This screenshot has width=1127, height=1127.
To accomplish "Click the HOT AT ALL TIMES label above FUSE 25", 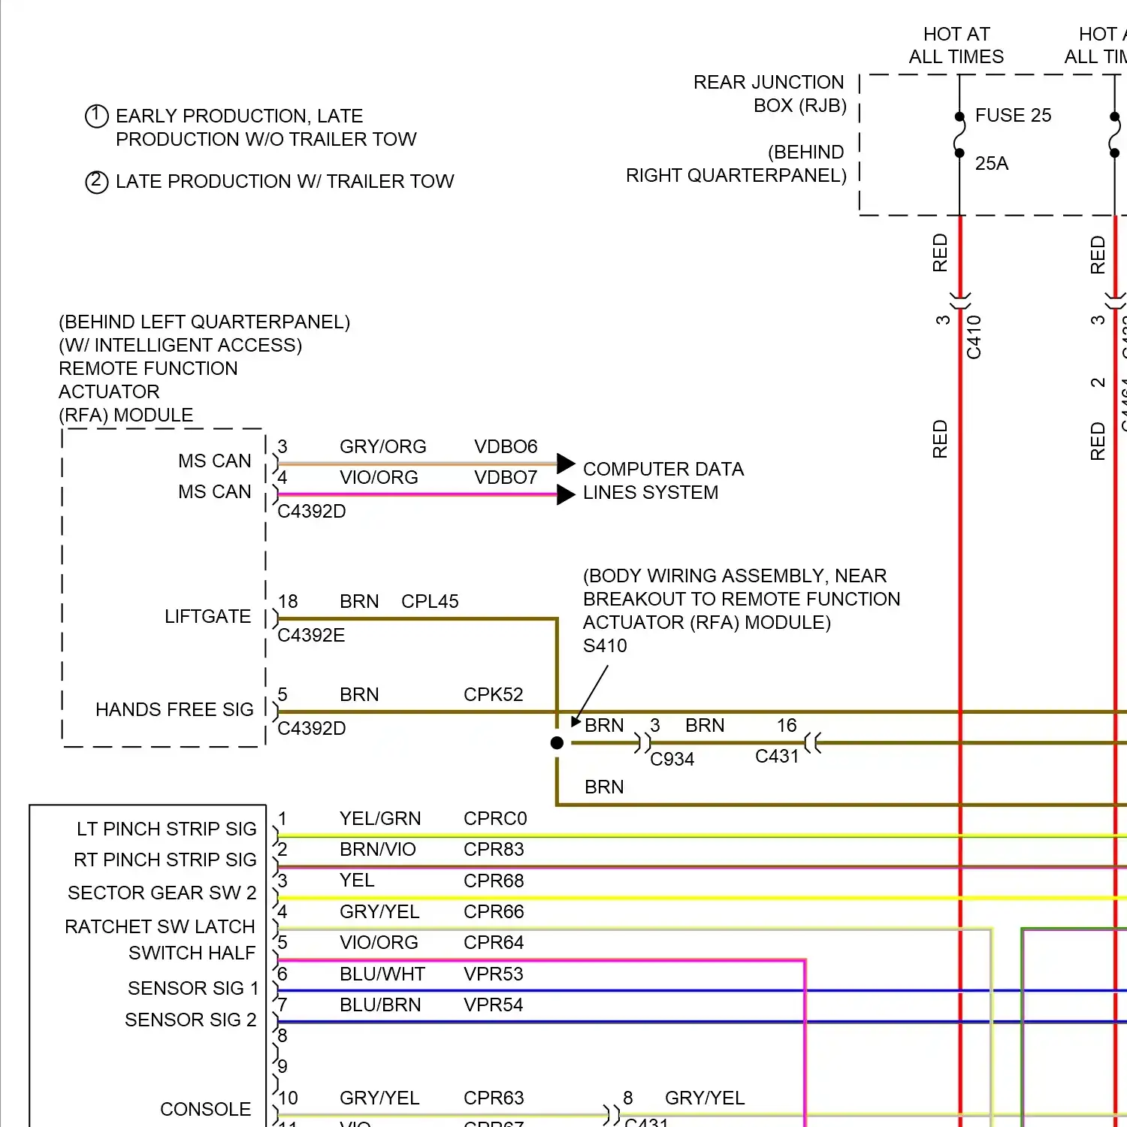I will [x=956, y=45].
